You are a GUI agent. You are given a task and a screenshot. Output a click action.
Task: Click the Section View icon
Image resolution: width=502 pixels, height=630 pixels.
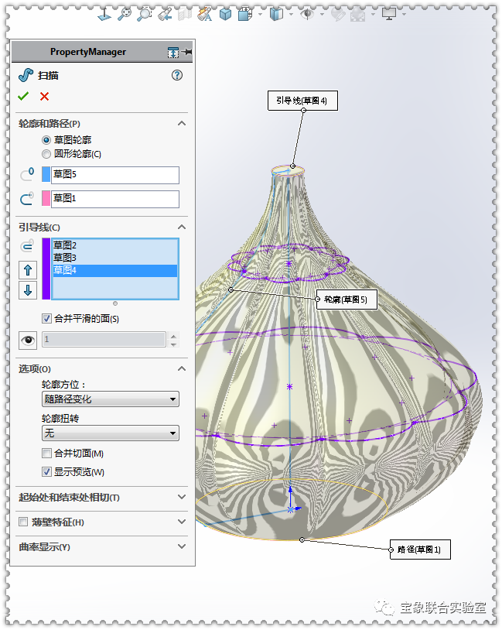point(185,14)
